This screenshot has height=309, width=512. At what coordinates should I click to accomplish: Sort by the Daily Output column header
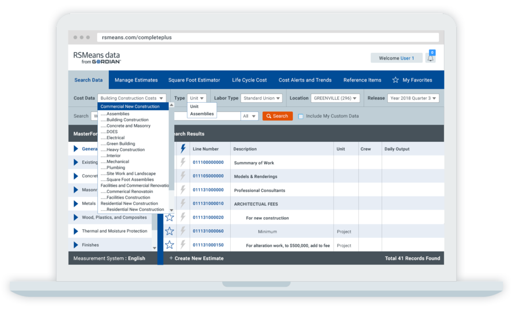pyautogui.click(x=397, y=149)
